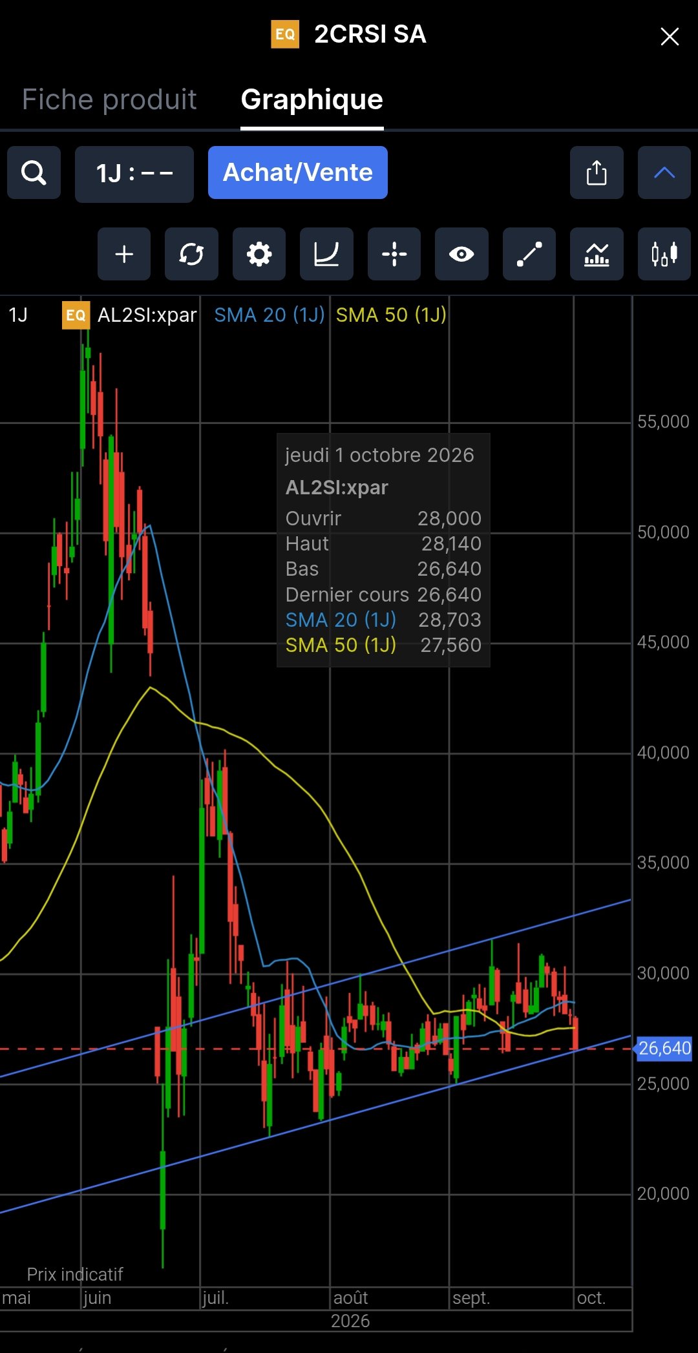Click the EQ badge in chart legend

pyautogui.click(x=76, y=315)
